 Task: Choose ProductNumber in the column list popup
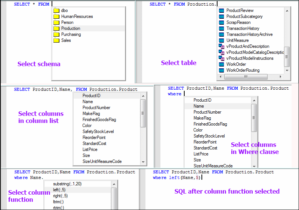click(96, 108)
